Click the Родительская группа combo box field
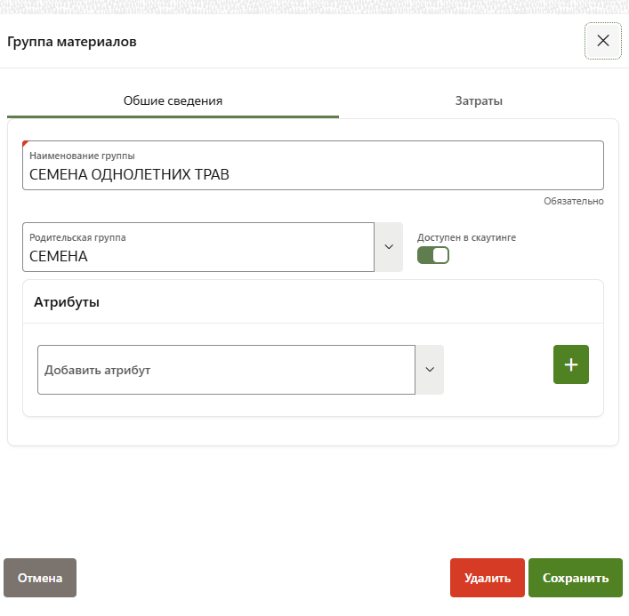The image size is (629, 616). tap(198, 247)
